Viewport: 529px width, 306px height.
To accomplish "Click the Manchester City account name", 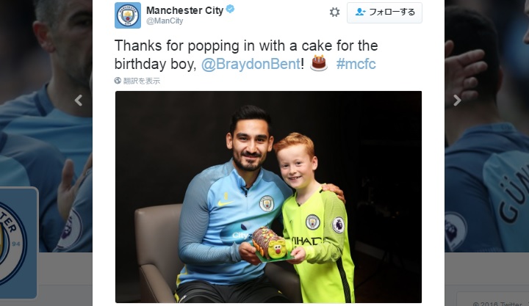I will click(185, 10).
